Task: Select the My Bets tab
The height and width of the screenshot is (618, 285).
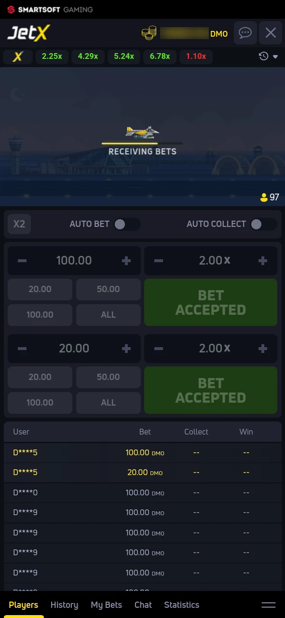Action: coord(106,604)
